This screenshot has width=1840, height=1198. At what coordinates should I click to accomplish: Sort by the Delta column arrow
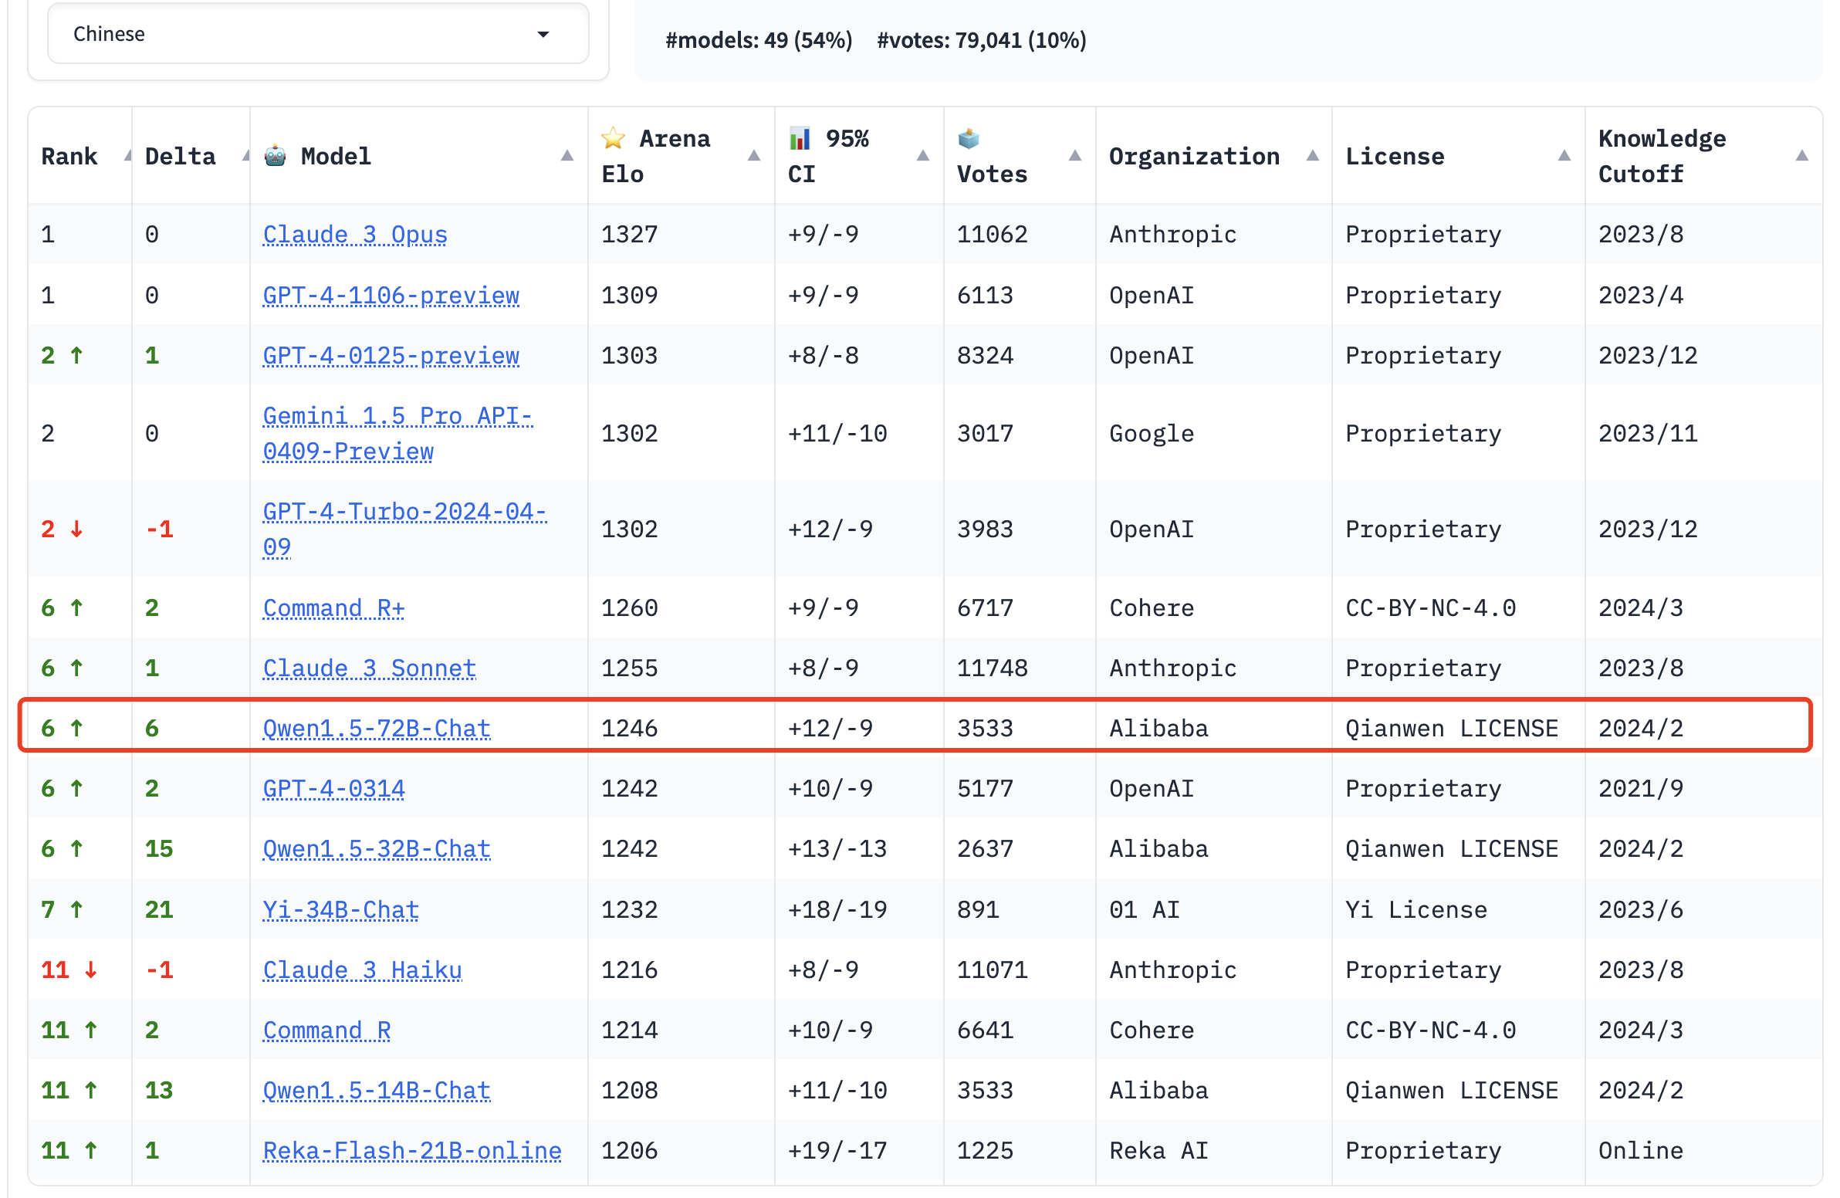(x=246, y=156)
